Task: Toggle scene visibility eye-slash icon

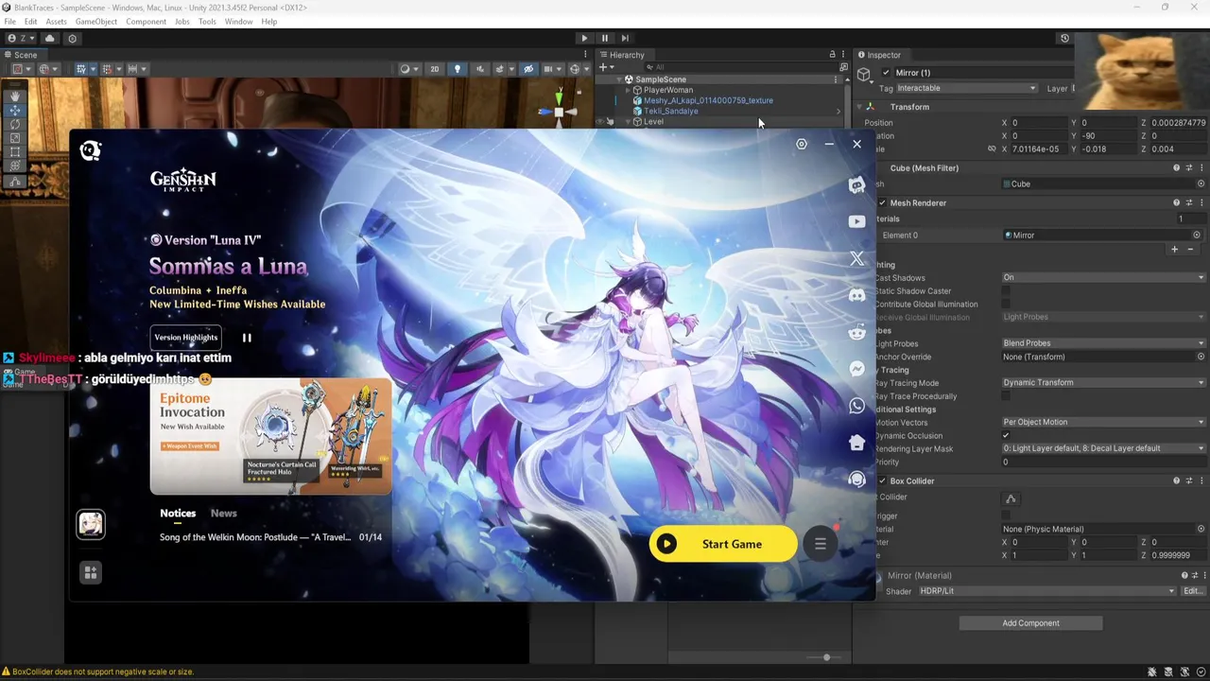Action: pyautogui.click(x=528, y=69)
